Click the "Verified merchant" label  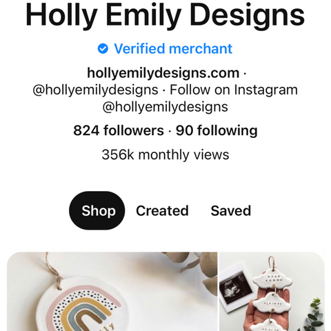173,49
